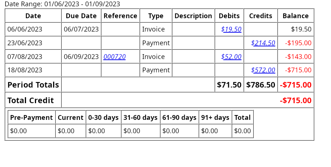Click the 91+ days aging header
Screen dimensions: 331x167
pos(215,118)
